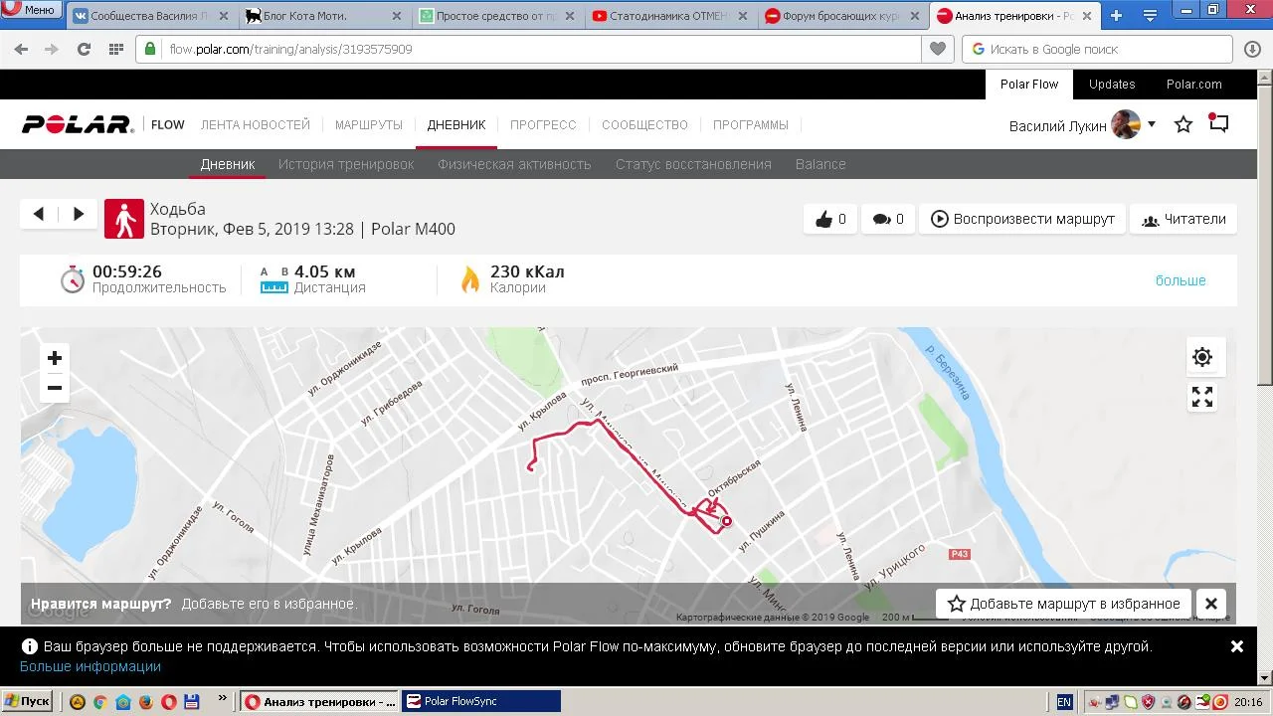Viewport: 1273px width, 716px height.
Task: Expand details with больше link
Action: pos(1181,280)
